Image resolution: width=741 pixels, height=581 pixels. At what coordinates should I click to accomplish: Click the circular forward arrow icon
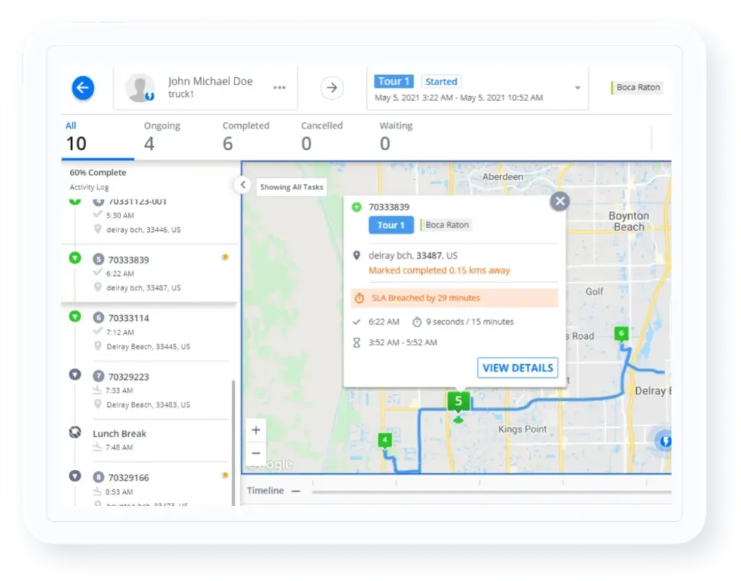(x=331, y=87)
